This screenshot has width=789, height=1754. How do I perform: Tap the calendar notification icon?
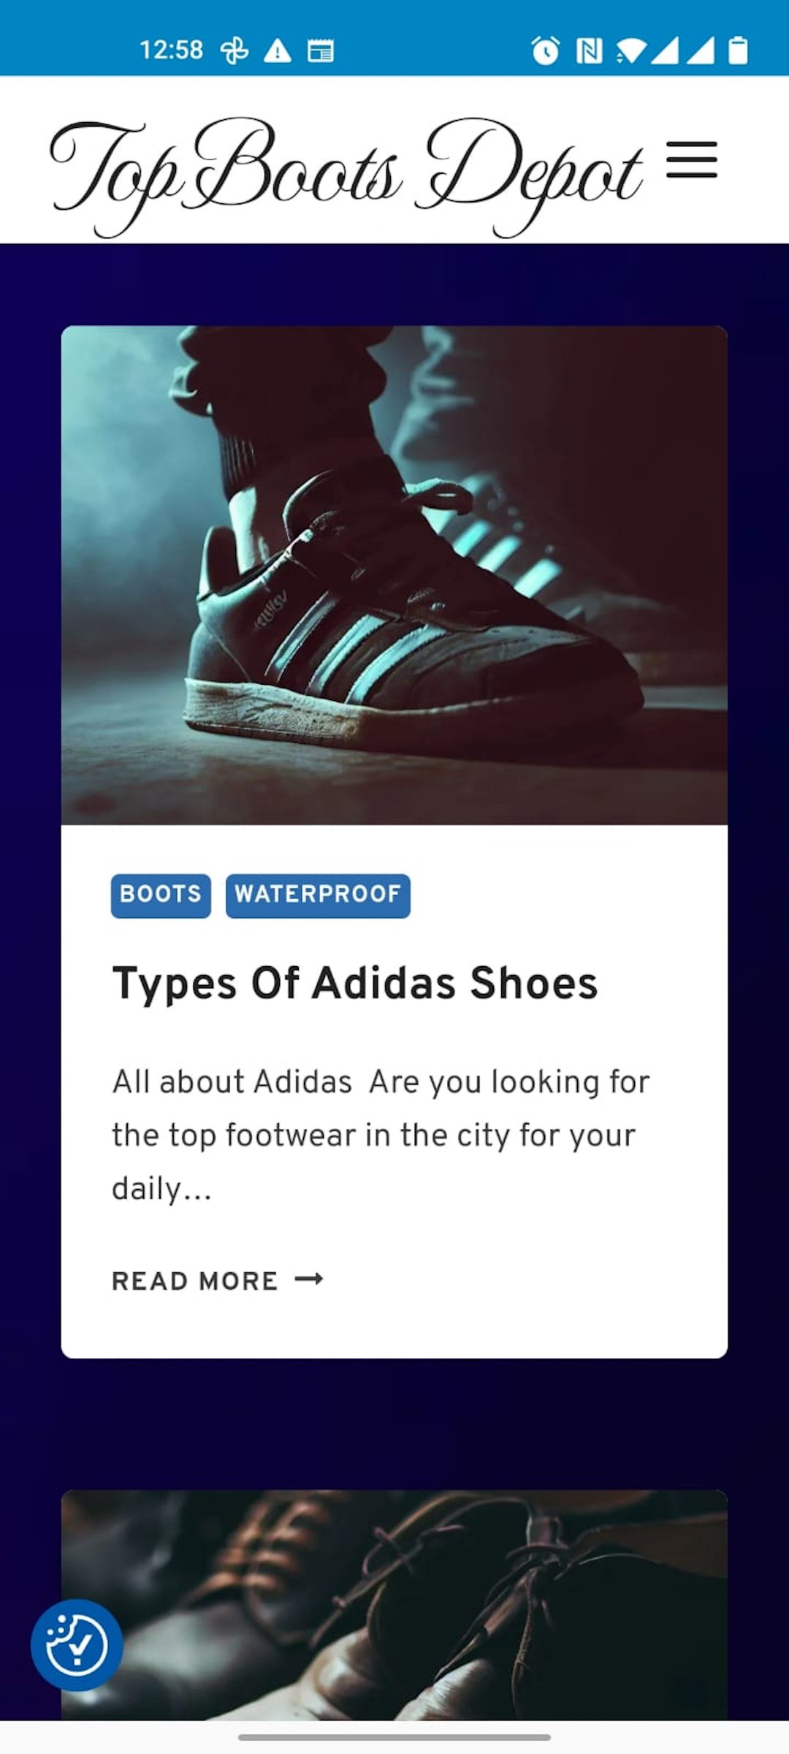320,50
